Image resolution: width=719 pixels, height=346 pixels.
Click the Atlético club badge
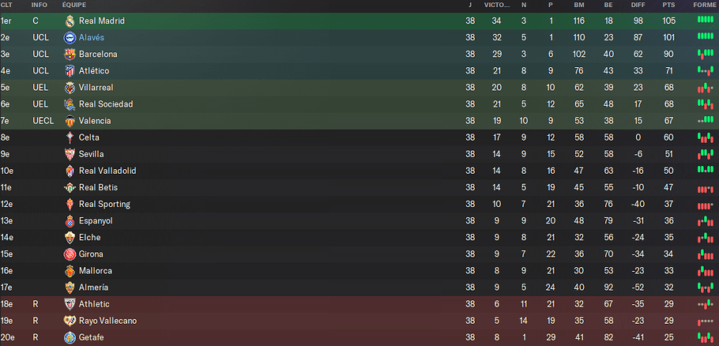click(x=70, y=71)
